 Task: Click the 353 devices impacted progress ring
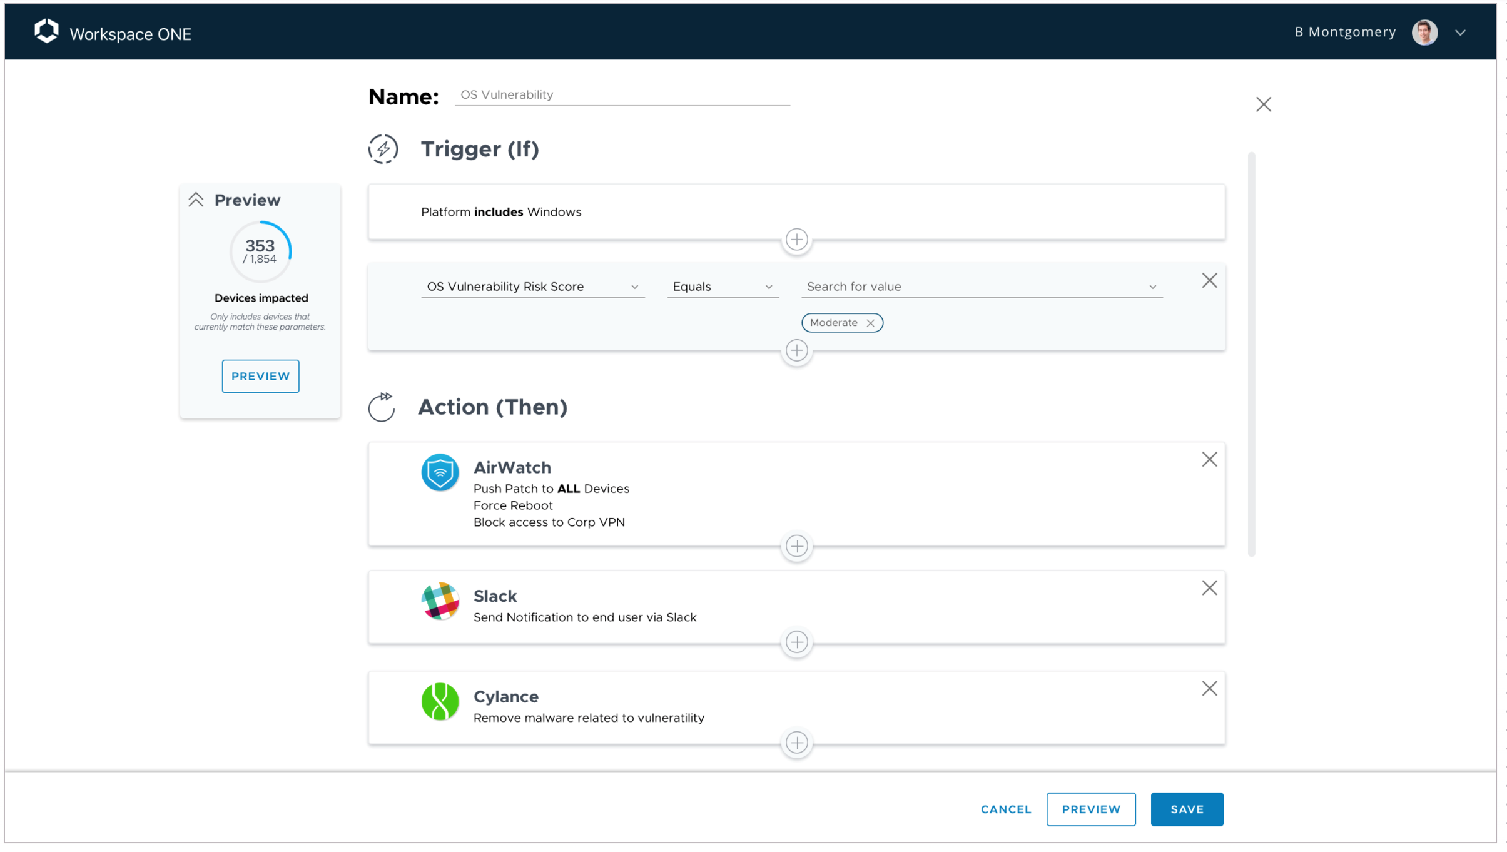coord(260,251)
